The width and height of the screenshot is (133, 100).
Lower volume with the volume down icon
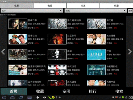coord(38,98)
